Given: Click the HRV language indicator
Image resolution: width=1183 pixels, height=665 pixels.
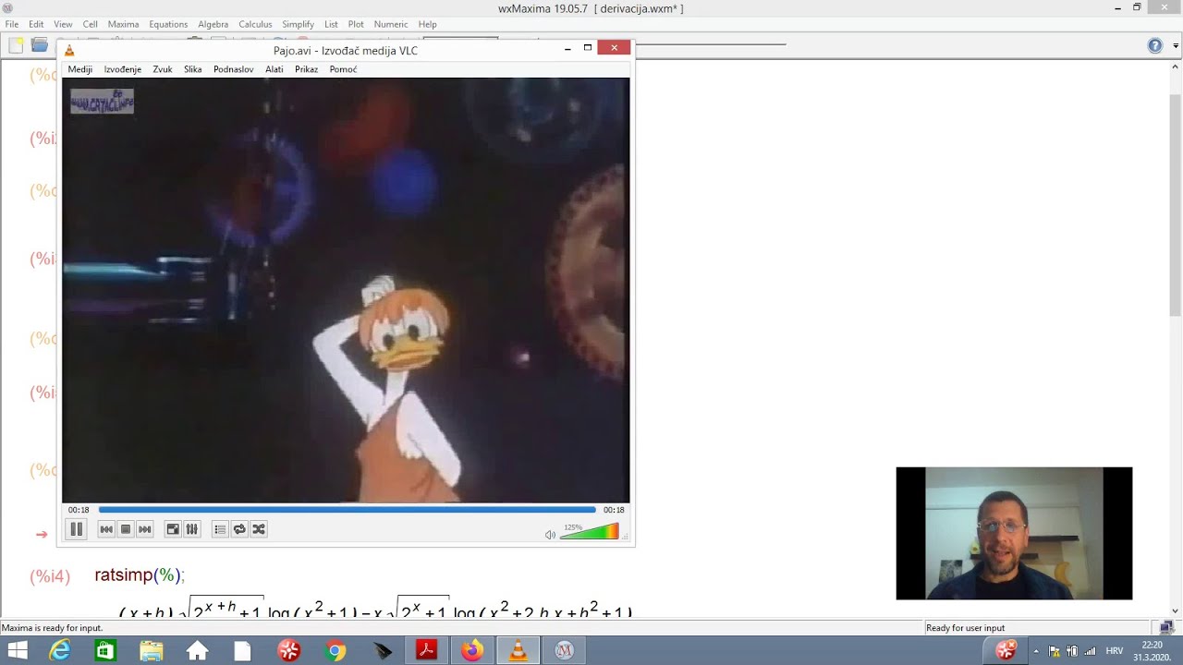Looking at the screenshot, I should [1115, 651].
